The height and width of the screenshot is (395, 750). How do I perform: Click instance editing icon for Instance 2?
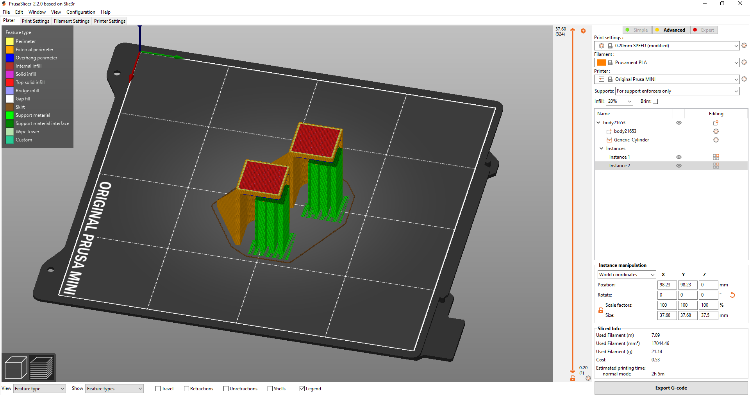pyautogui.click(x=716, y=166)
